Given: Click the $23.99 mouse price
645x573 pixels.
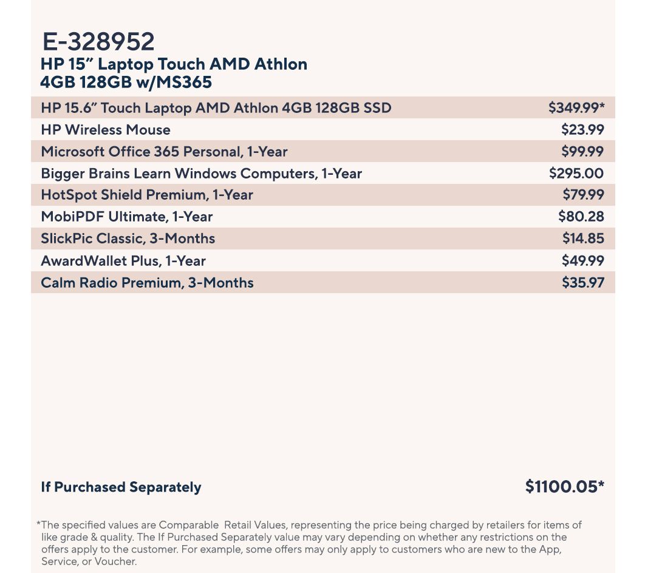Looking at the screenshot, I should pyautogui.click(x=582, y=130).
